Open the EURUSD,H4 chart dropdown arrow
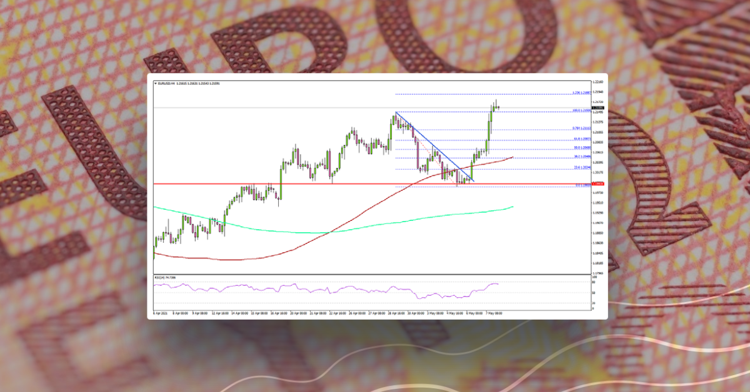This screenshot has height=392, width=750. coord(156,84)
